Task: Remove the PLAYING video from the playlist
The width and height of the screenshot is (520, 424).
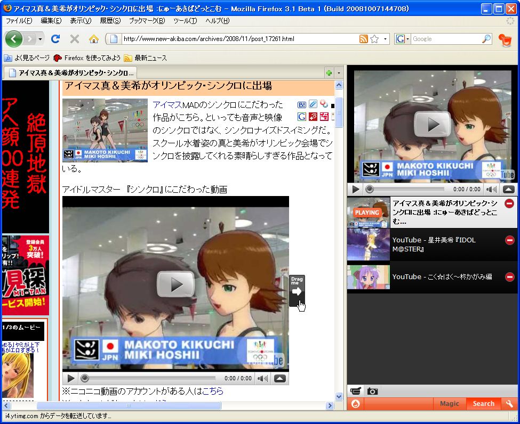Action: point(509,203)
